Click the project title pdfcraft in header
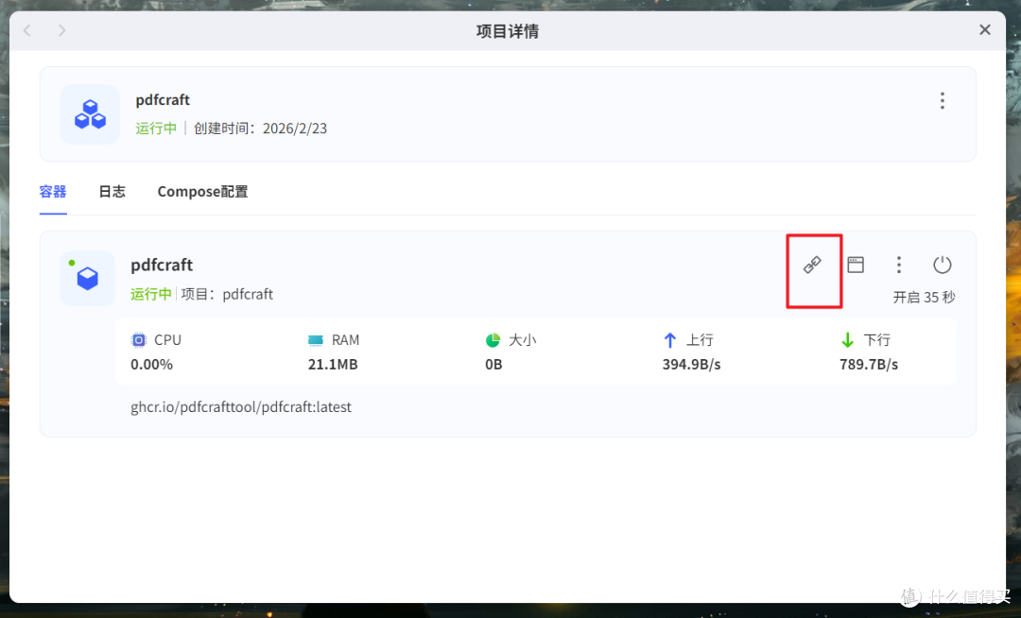 [163, 100]
